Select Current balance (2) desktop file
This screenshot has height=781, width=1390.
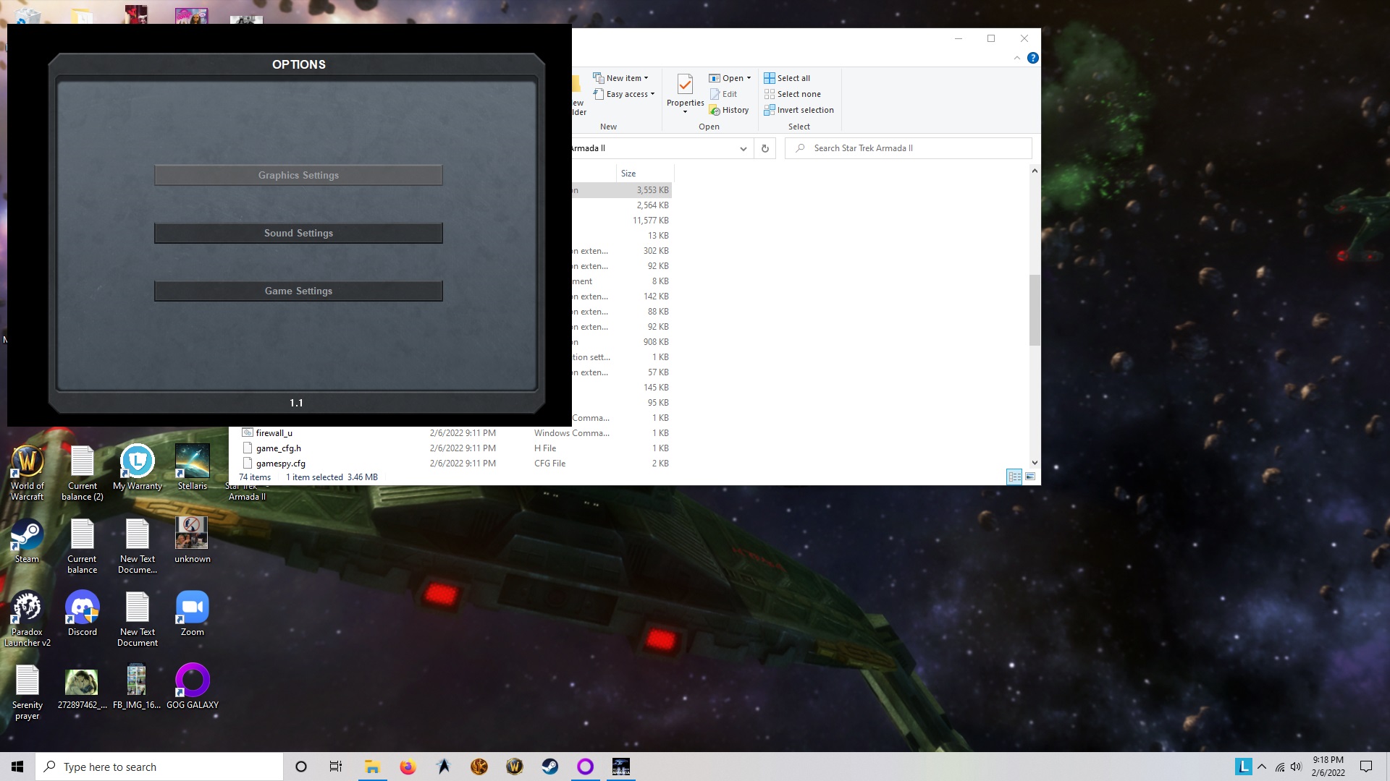[83, 472]
